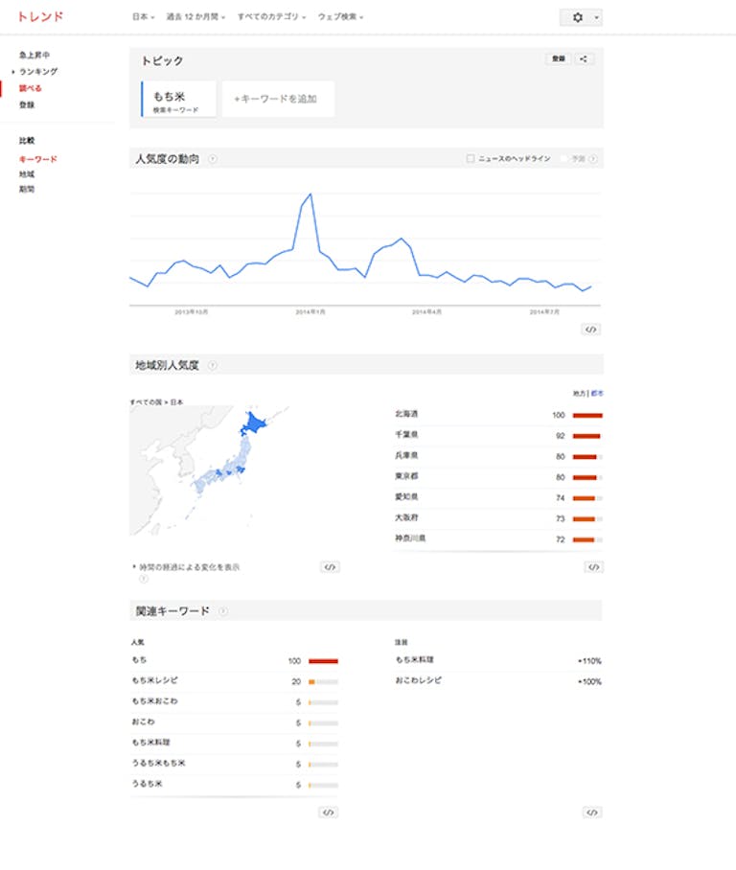Image resolution: width=736 pixels, height=870 pixels.
Task: Expand the 過去 12 か月間 time range dropdown
Action: point(195,17)
